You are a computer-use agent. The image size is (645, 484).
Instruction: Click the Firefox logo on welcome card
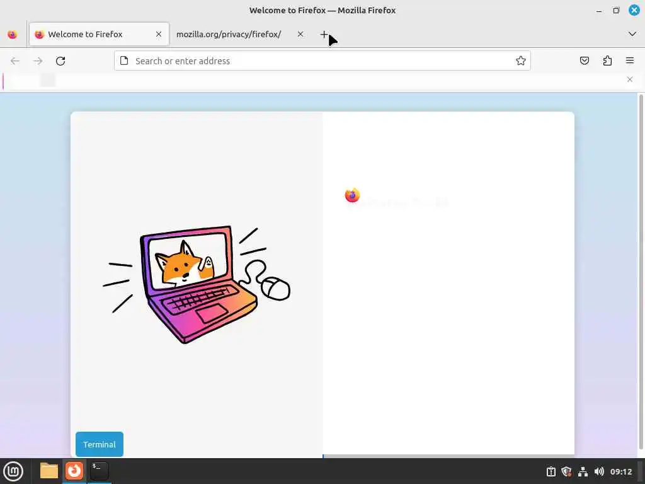click(352, 195)
